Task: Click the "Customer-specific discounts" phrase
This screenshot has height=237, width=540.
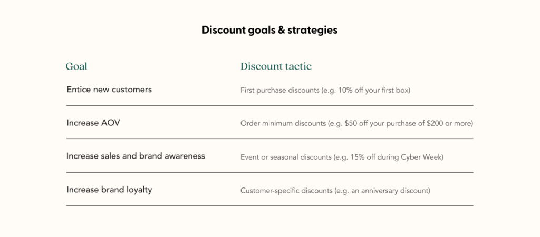Action: pos(286,190)
